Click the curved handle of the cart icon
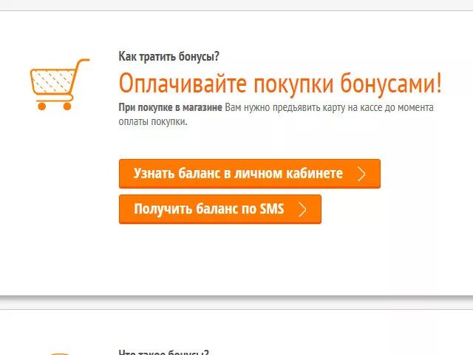 [81, 65]
